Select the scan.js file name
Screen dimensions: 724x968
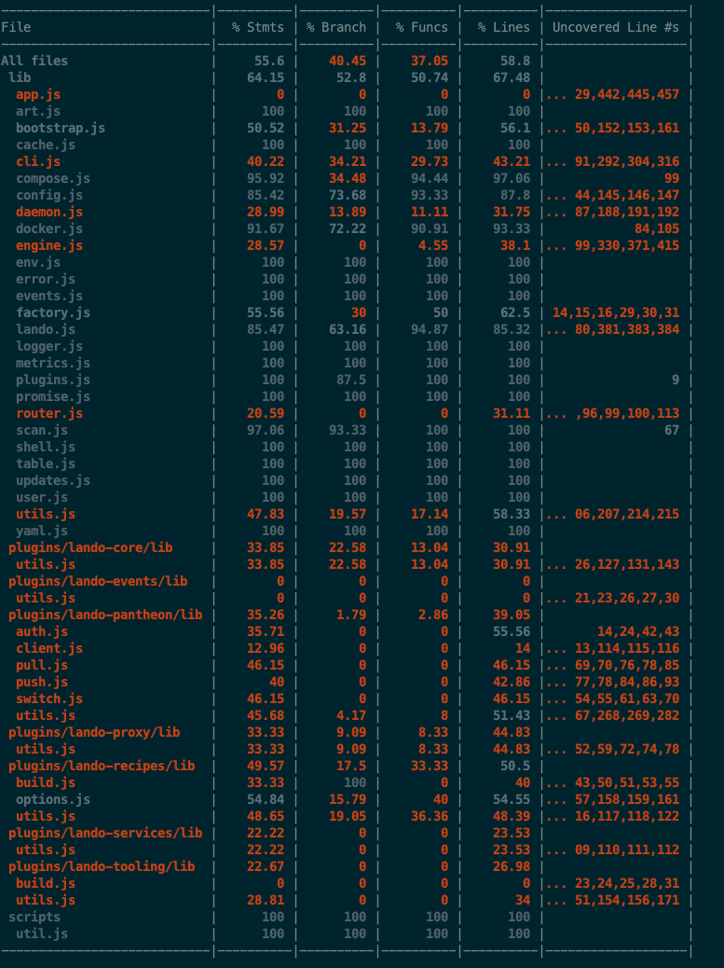[42, 430]
